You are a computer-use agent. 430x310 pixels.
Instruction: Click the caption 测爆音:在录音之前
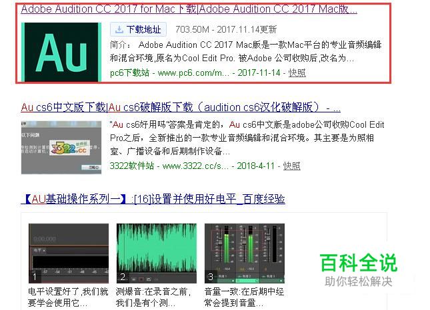coord(153,297)
